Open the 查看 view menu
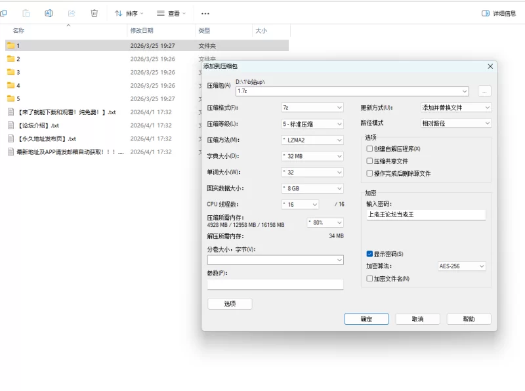 171,13
